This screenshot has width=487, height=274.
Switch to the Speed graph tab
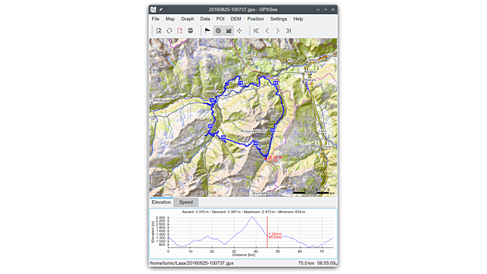tap(186, 202)
